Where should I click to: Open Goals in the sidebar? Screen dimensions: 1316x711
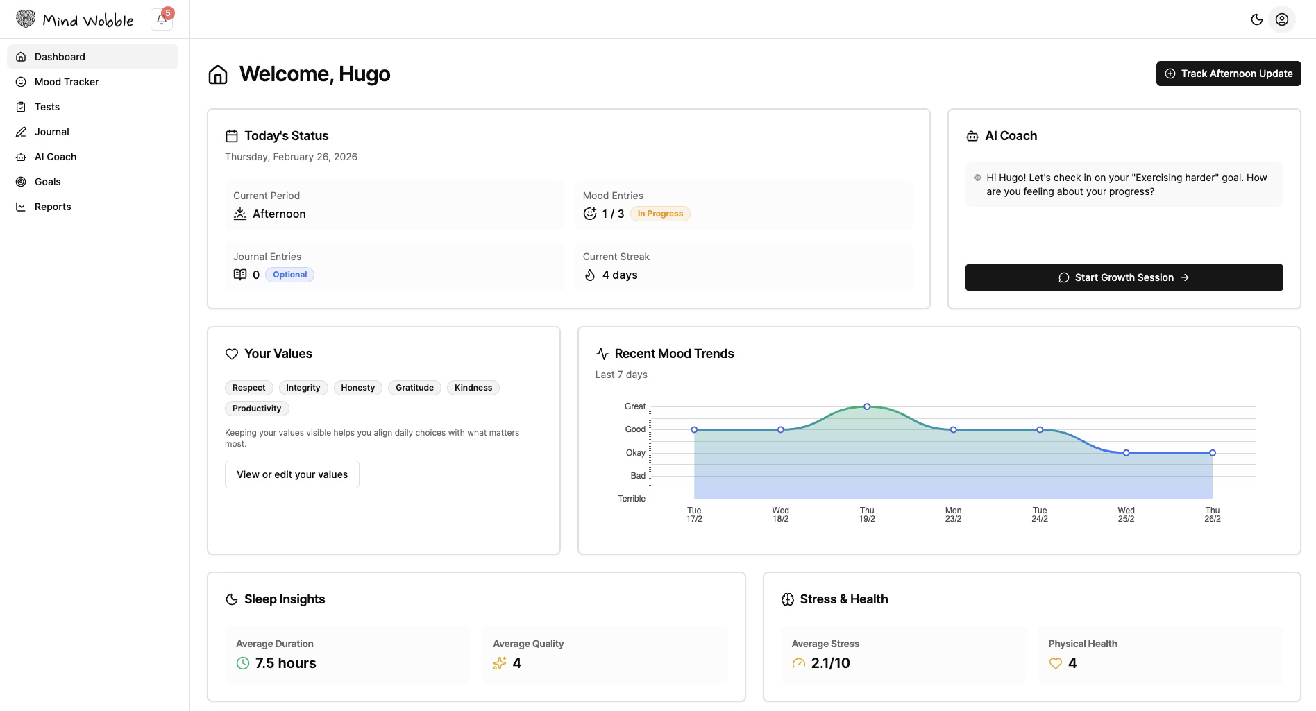pyautogui.click(x=92, y=182)
